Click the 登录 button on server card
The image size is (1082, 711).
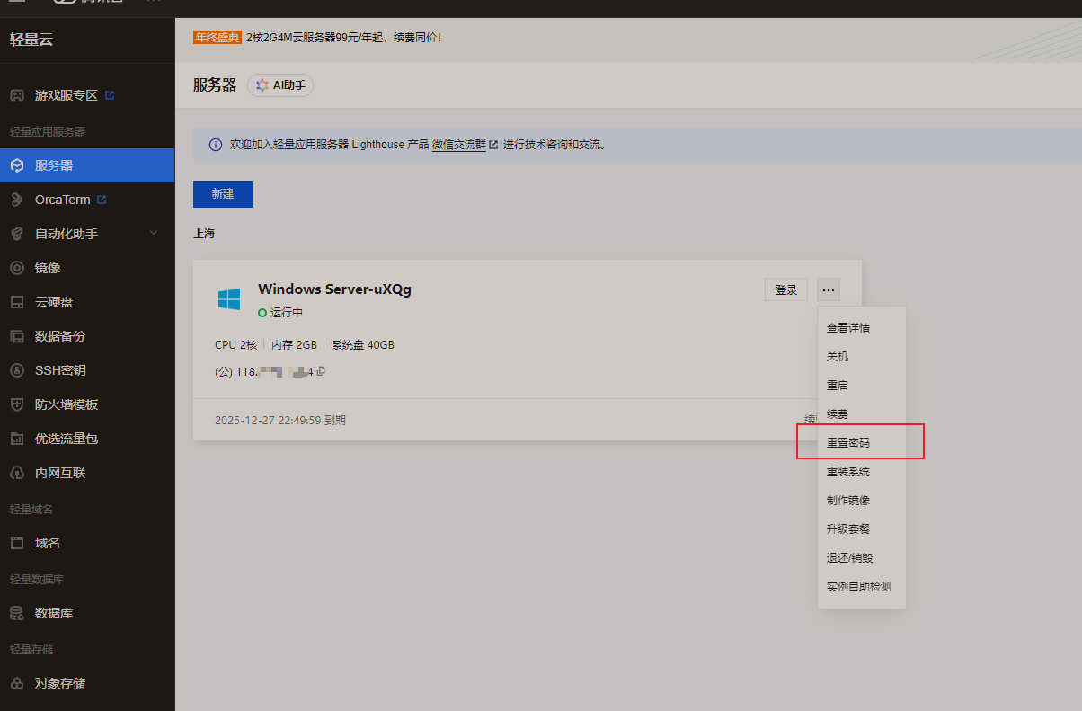point(786,289)
